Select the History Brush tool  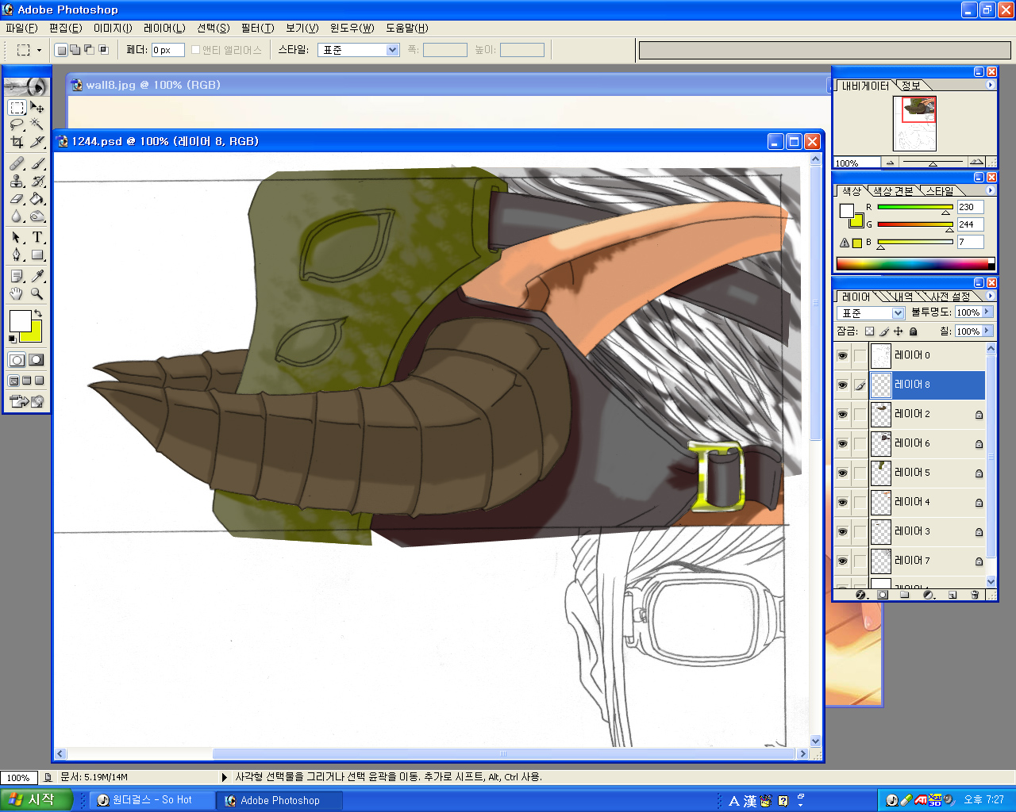pyautogui.click(x=37, y=181)
